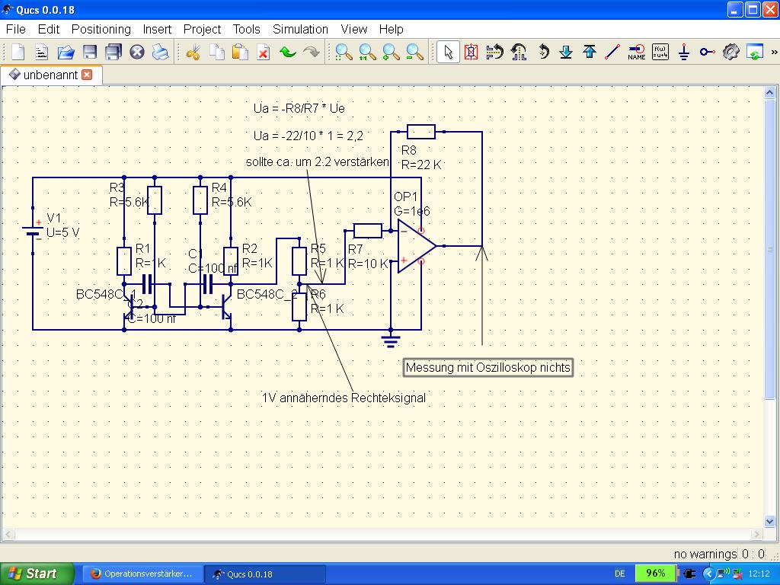Set zoom to 1:1
Screen dimensions: 780x585
pos(368,52)
